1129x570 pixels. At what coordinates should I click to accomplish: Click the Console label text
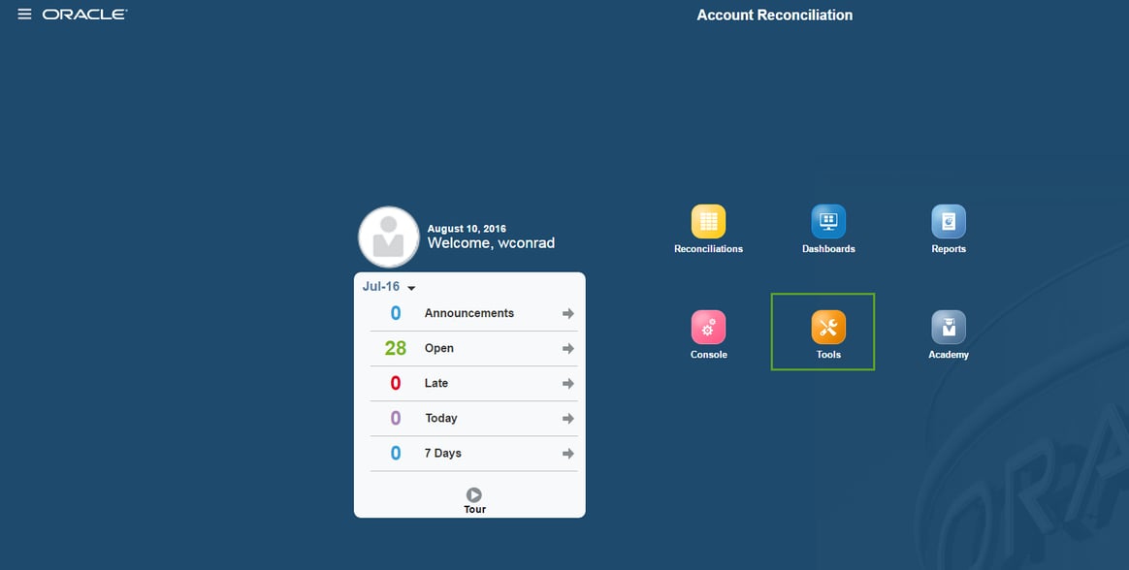click(708, 355)
